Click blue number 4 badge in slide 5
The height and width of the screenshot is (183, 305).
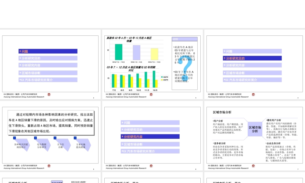(x=75, y=138)
